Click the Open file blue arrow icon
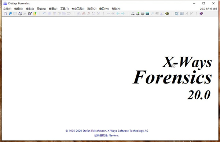220x142 pixels. click(10, 14)
